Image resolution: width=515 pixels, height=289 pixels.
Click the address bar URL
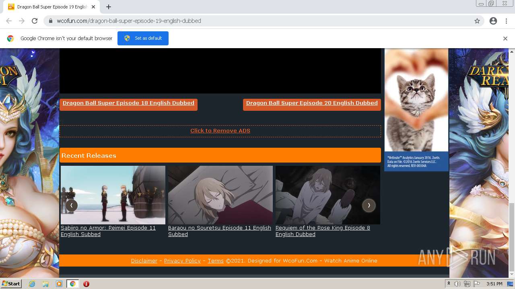tap(129, 21)
